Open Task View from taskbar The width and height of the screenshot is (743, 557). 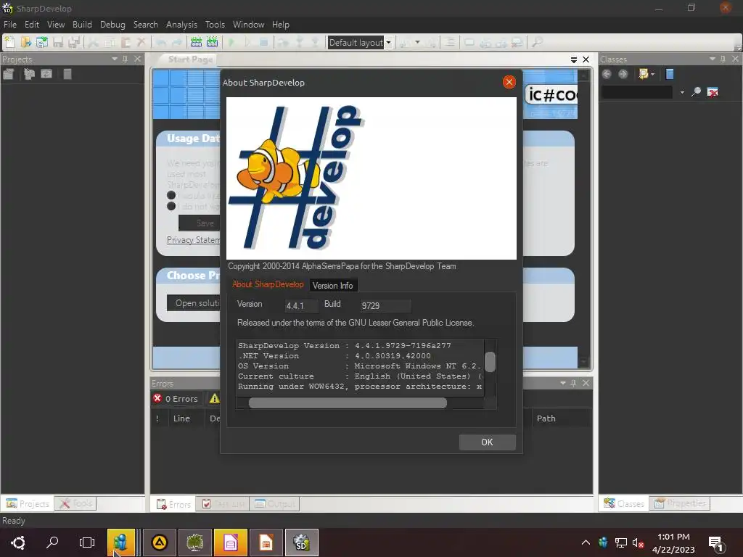coord(87,542)
